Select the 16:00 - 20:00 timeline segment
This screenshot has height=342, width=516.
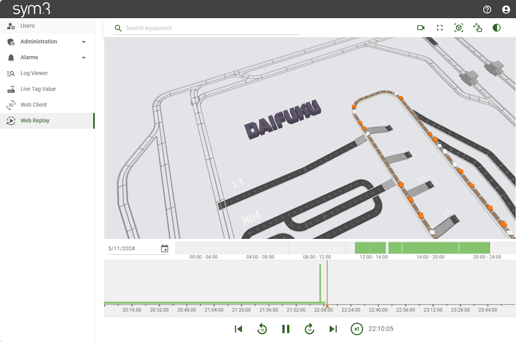tap(430, 248)
